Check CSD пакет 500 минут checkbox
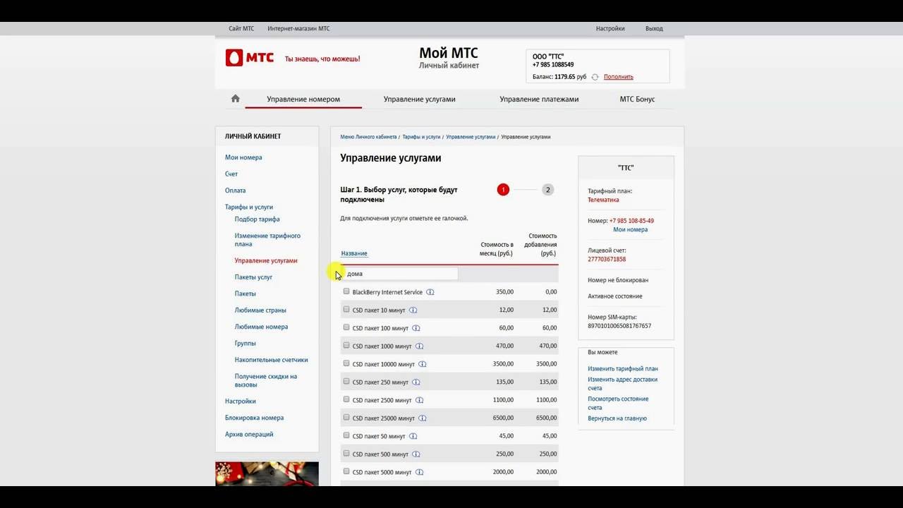Screen dimensions: 903x508 pyautogui.click(x=346, y=453)
